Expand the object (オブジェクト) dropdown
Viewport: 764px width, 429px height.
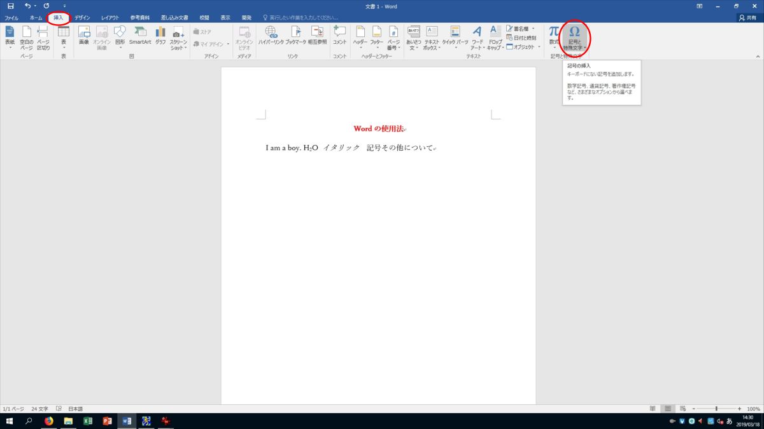coord(539,46)
